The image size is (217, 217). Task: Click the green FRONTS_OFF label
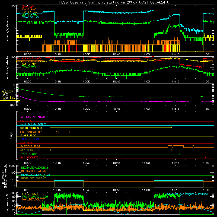point(28,154)
